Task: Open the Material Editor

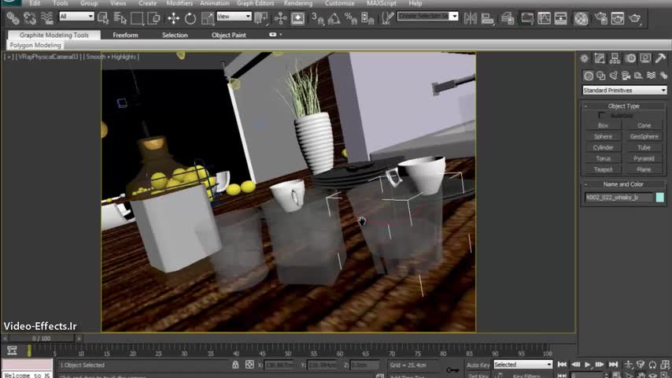Action: click(581, 18)
